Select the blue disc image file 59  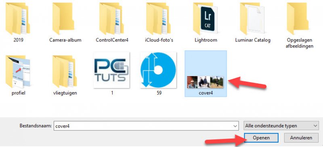(158, 70)
